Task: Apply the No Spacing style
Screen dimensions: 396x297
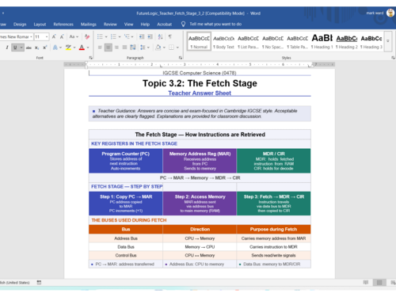Action: [272, 41]
